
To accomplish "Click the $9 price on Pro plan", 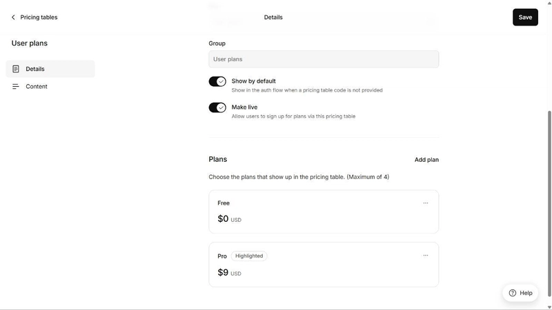I will coord(223,272).
